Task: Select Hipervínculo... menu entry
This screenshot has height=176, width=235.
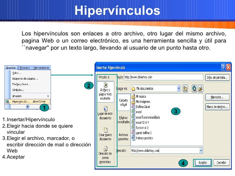Action: pyautogui.click(x=28, y=102)
